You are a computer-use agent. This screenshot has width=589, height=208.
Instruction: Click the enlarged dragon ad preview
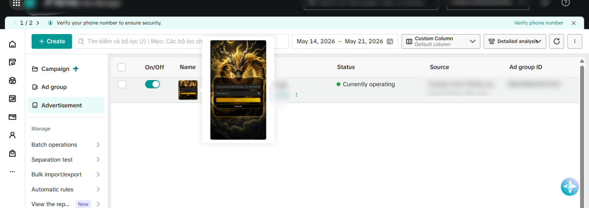pos(238,90)
